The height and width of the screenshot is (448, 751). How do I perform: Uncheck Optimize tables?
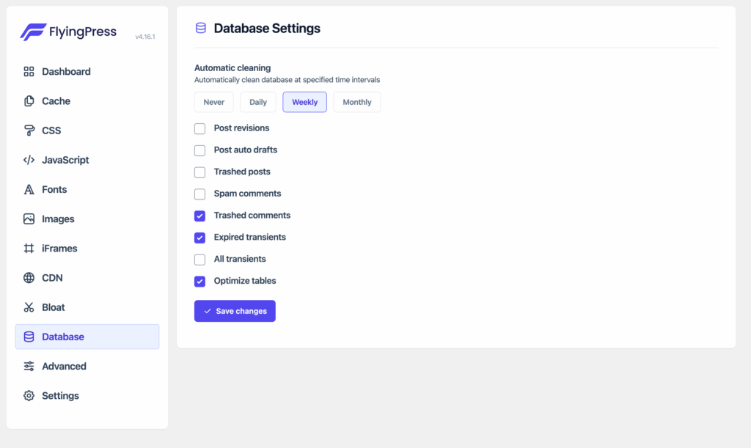tap(199, 281)
